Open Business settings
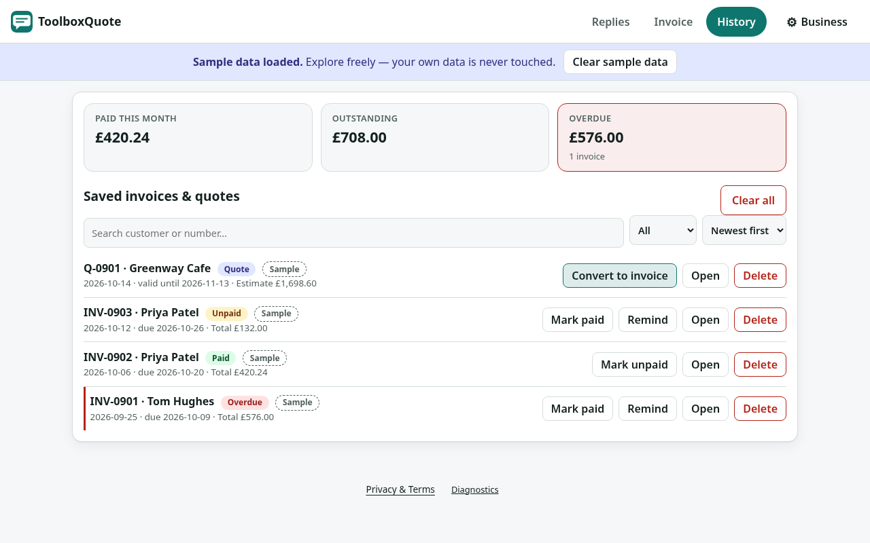The height and width of the screenshot is (543, 870). coord(817,22)
